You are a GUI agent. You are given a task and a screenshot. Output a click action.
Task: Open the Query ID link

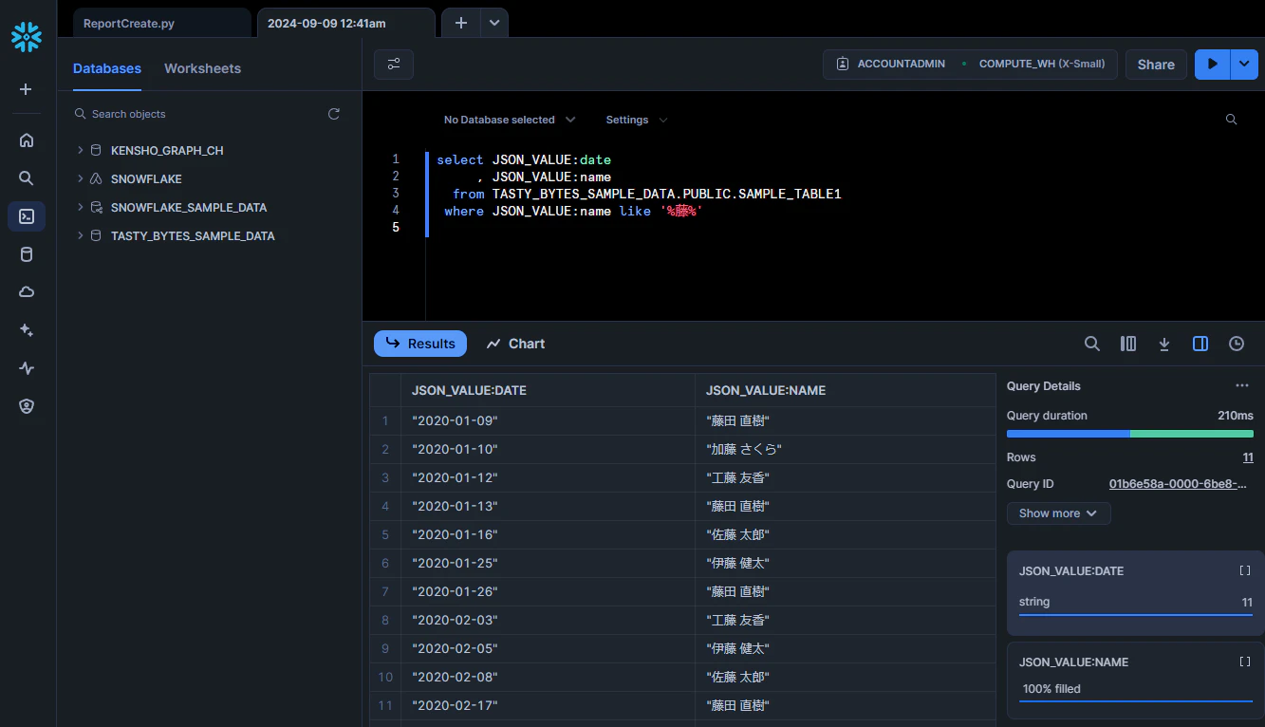tap(1178, 484)
